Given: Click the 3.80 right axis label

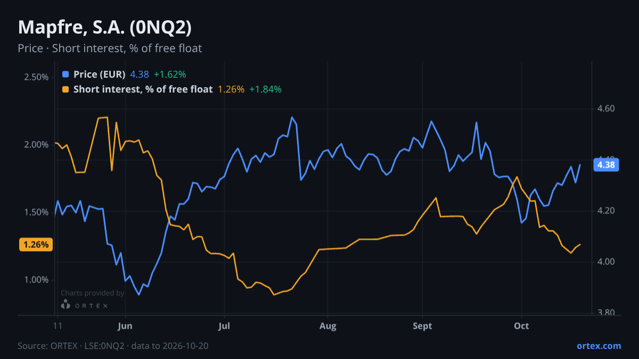Looking at the screenshot, I should click(x=607, y=313).
